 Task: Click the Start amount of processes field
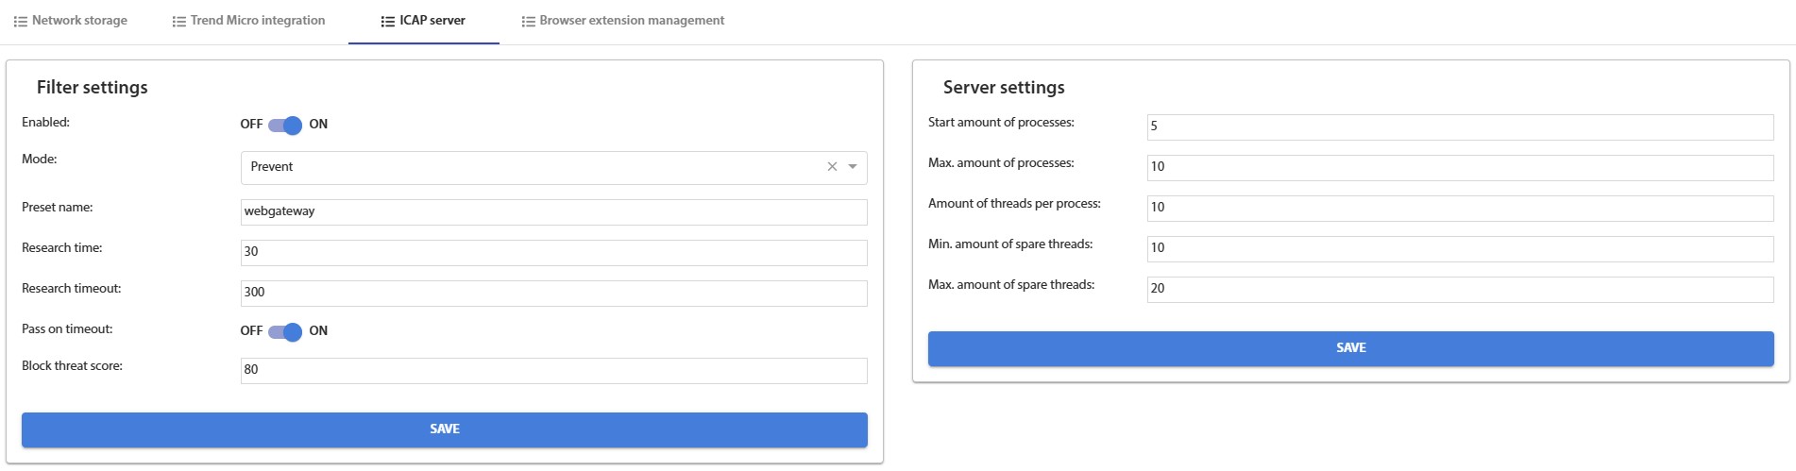pos(1461,126)
